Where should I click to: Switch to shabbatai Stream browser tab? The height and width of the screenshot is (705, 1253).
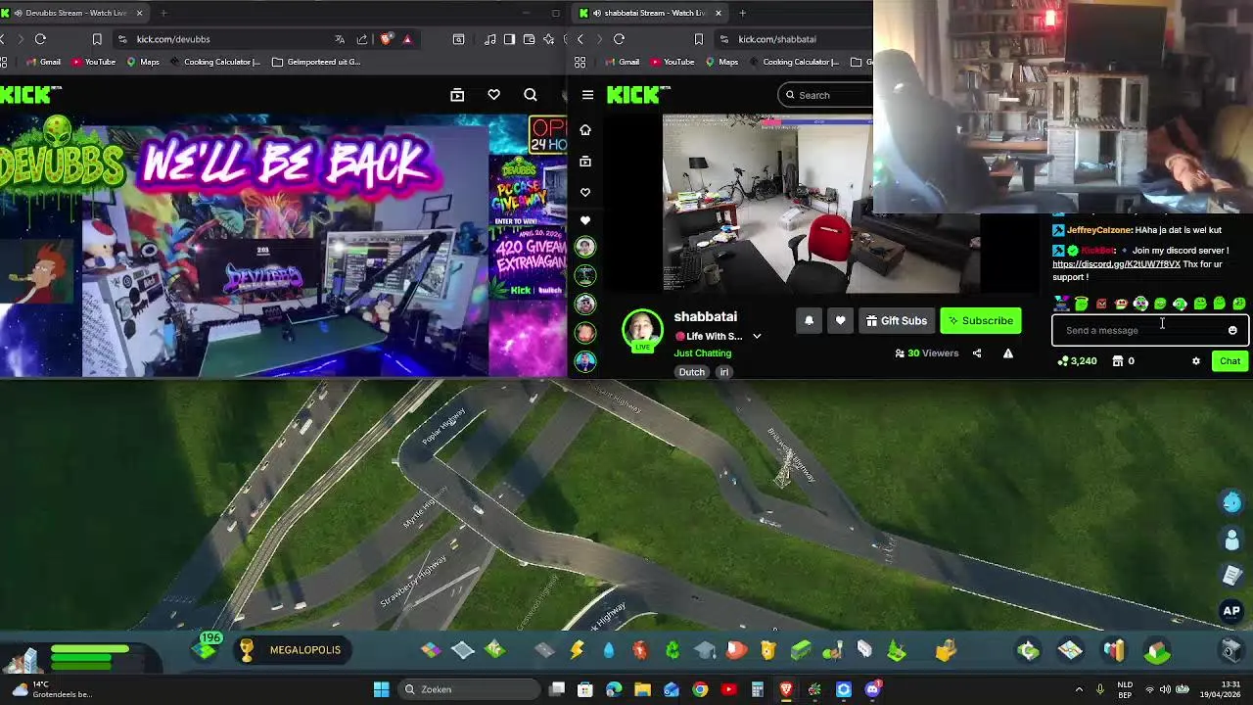(651, 13)
